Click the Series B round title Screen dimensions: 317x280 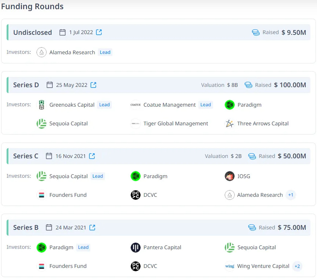(26, 228)
